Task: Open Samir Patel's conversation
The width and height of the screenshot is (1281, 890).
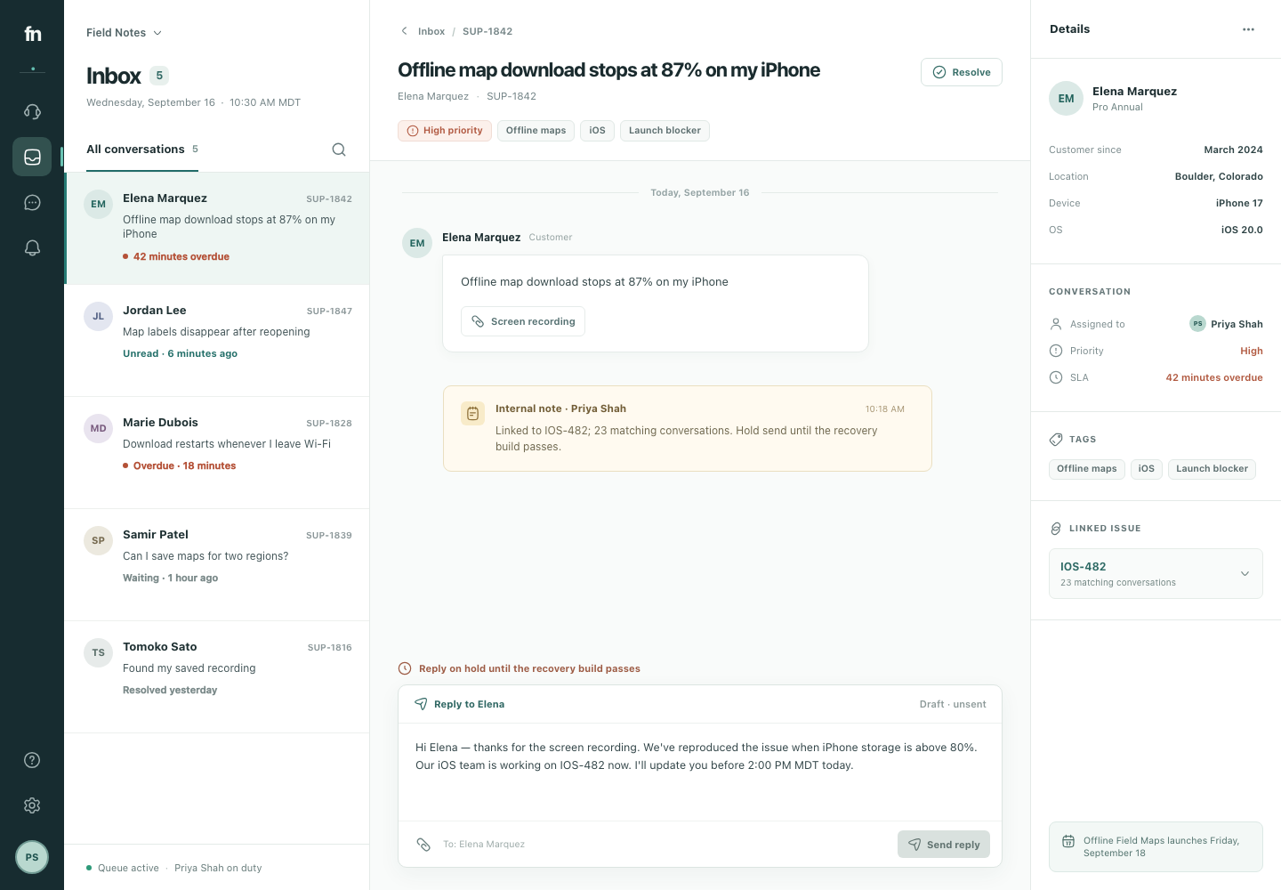Action: click(x=217, y=564)
